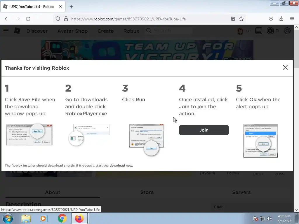Open the Firefox downloads panel
Image resolution: width=299 pixels, height=224 pixels.
pyautogui.click(x=281, y=19)
